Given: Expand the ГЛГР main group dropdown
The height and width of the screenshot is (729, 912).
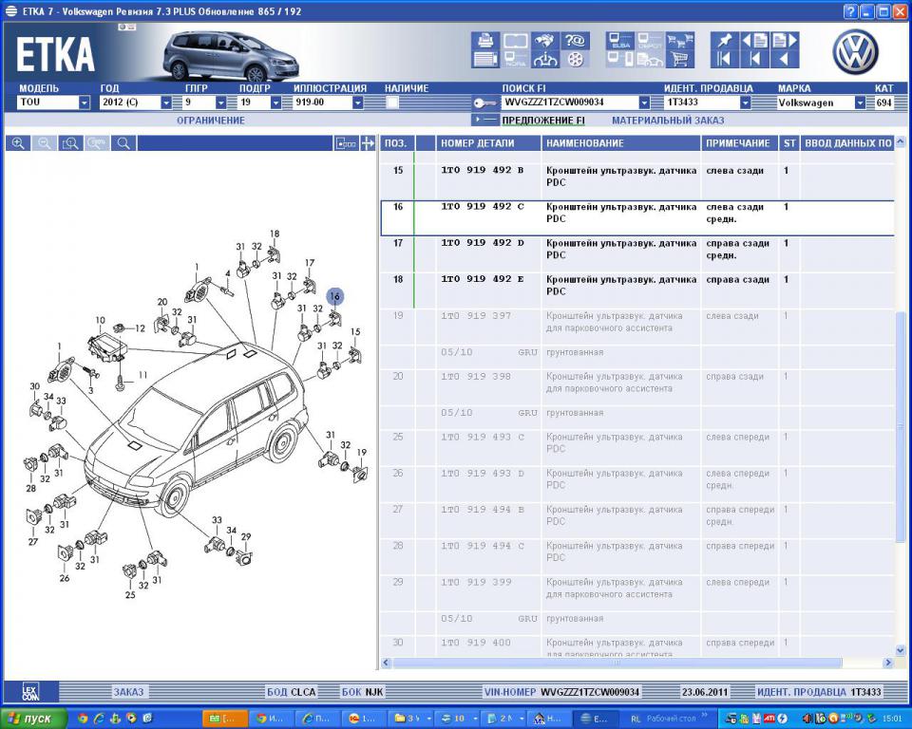Looking at the screenshot, I should click(x=220, y=103).
